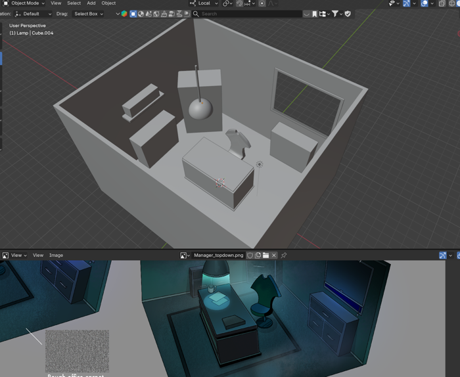The width and height of the screenshot is (460, 377).
Task: Open the image editor View mode dropdown
Action: (x=19, y=255)
